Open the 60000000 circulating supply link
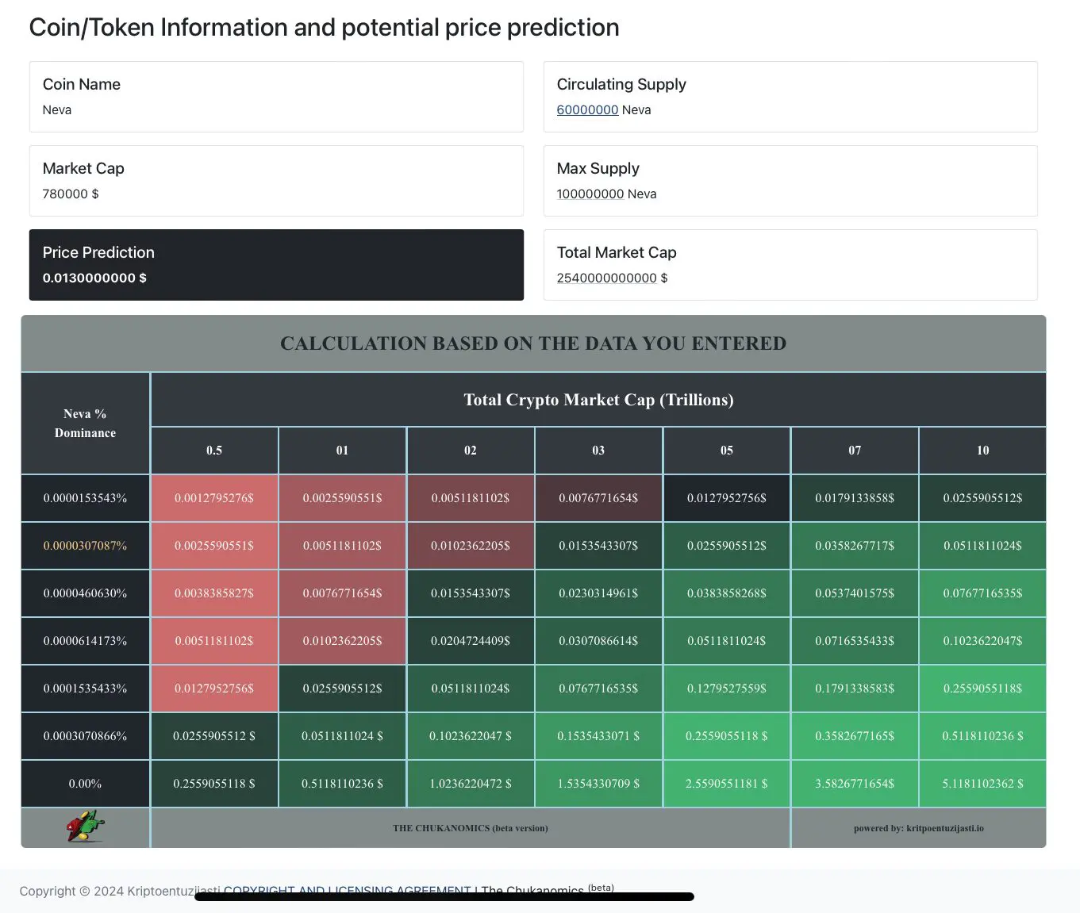The width and height of the screenshot is (1080, 913). [x=587, y=109]
